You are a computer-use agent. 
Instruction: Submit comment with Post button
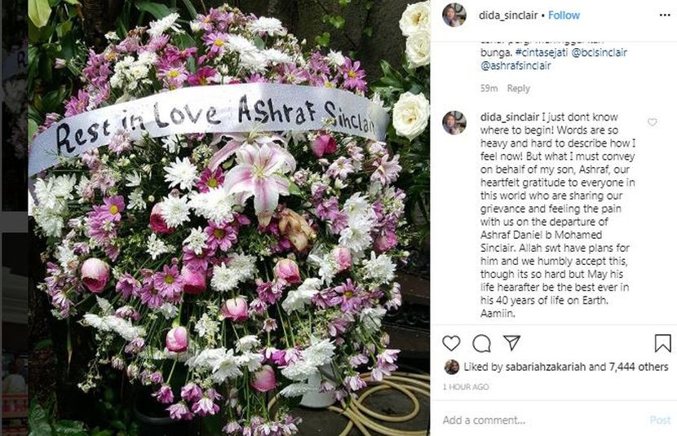click(660, 420)
